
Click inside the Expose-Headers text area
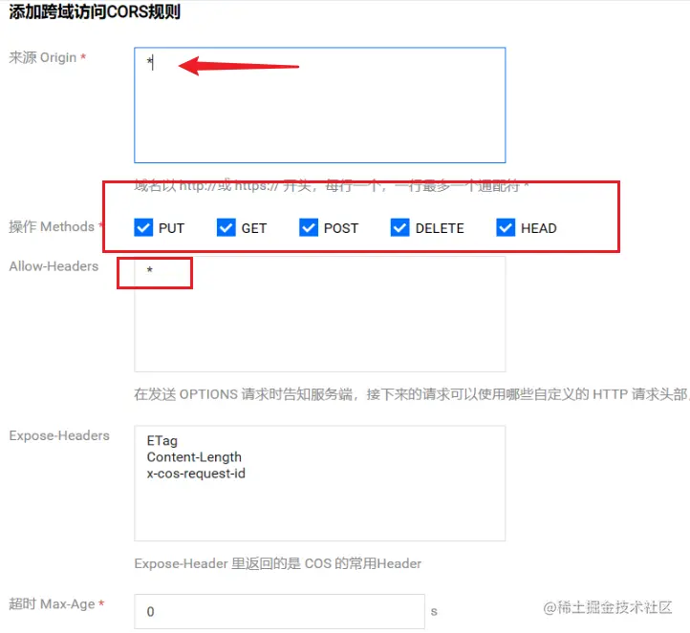[x=320, y=483]
